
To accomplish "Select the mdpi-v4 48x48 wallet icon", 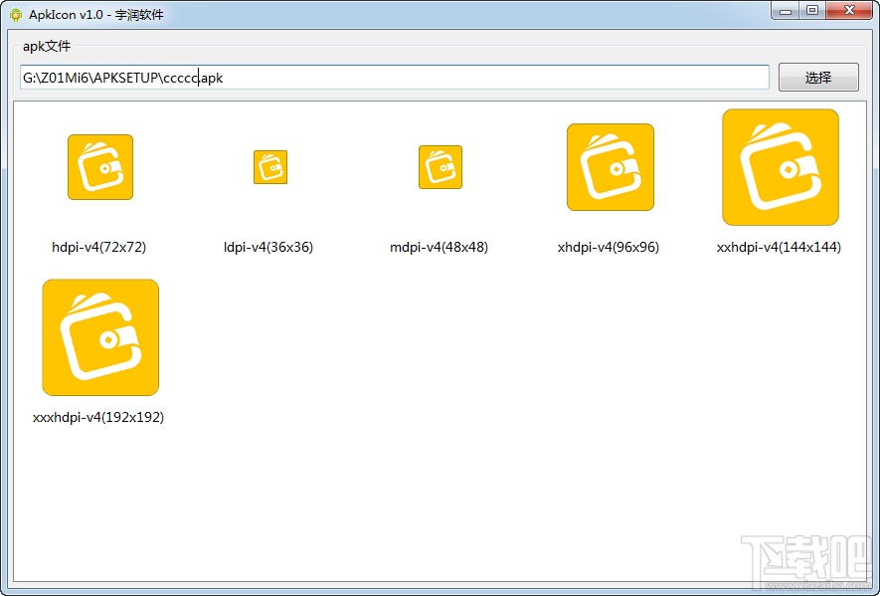I will (440, 167).
